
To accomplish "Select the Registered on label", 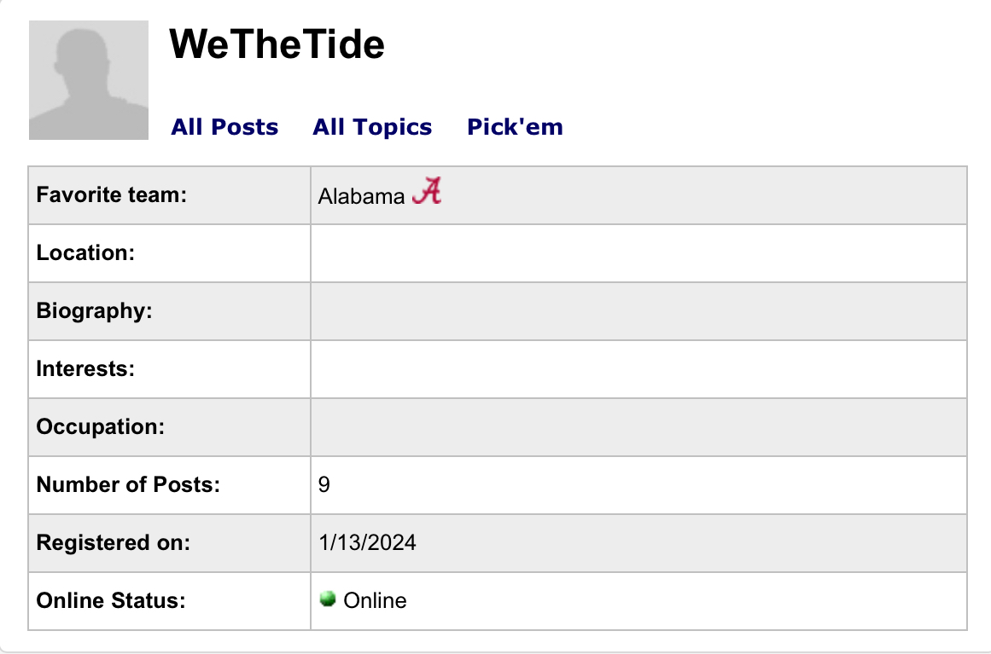I will (x=113, y=542).
